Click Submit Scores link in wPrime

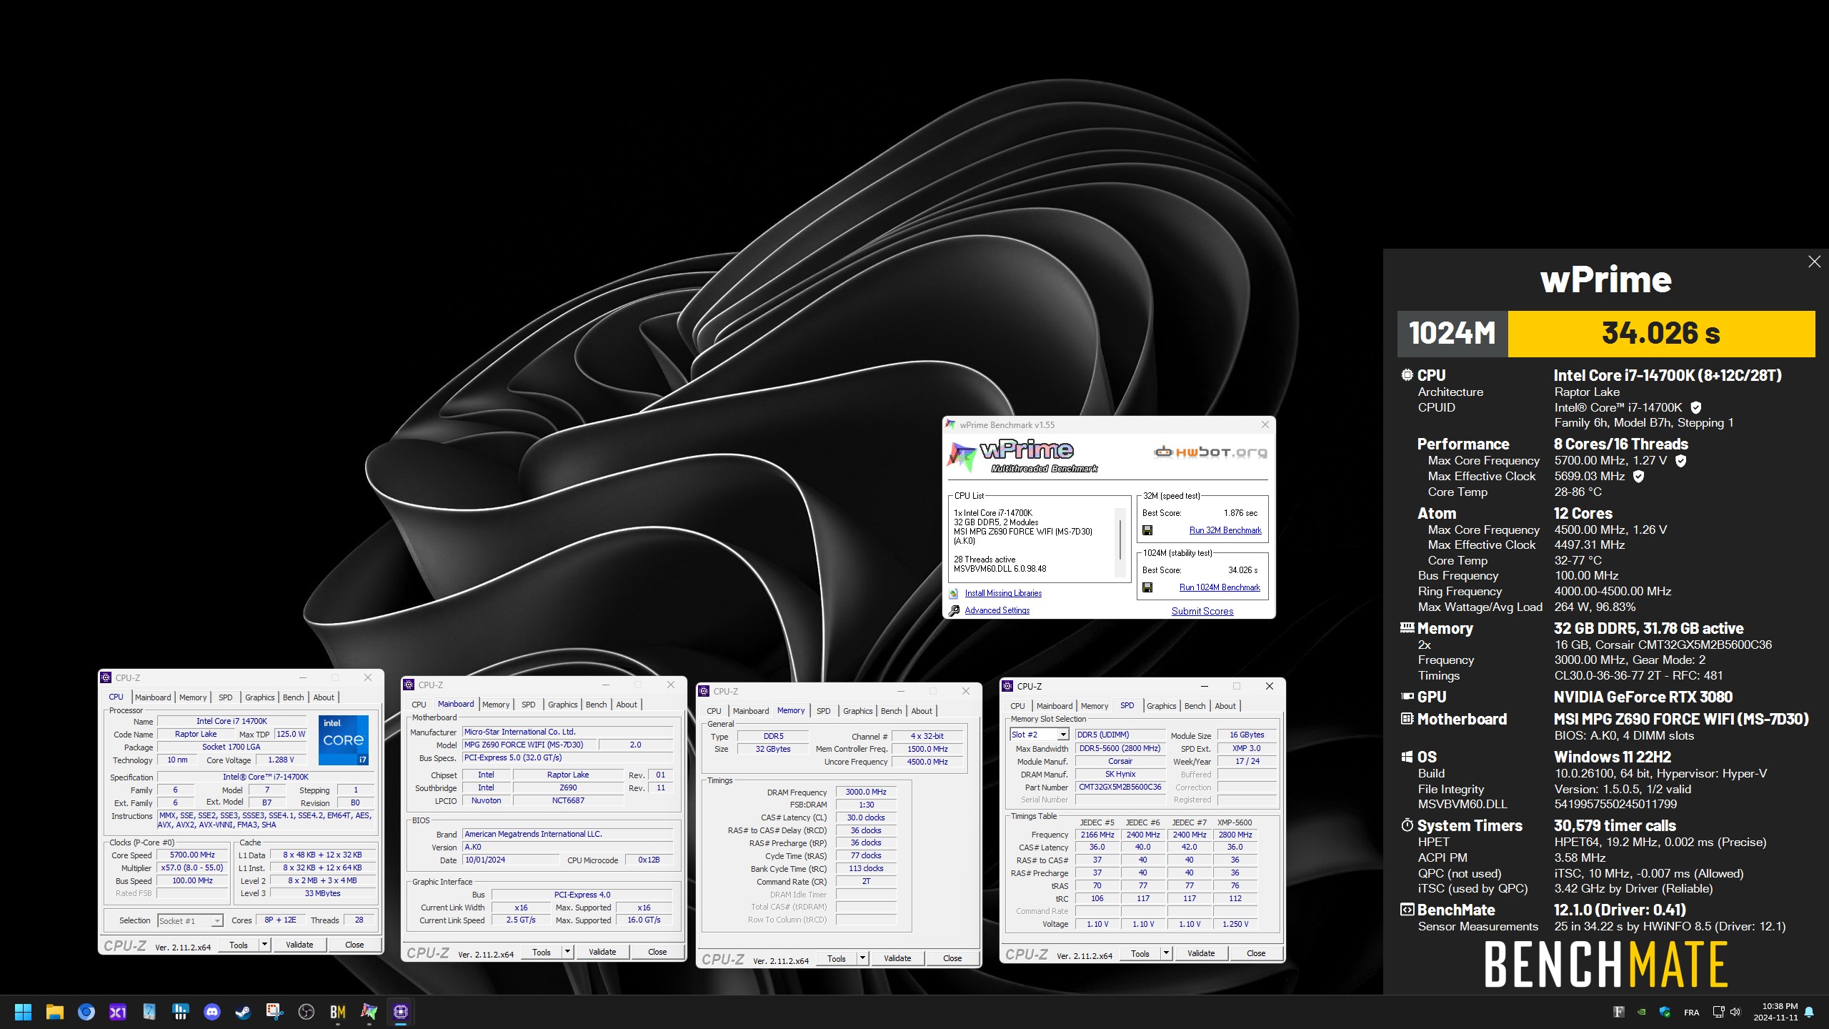tap(1202, 611)
